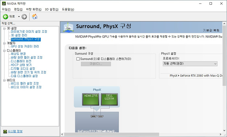Image resolution: width=227 pixels, height=137 pixels.
Task: Click the green Back arrow icon
Action: click(6, 17)
